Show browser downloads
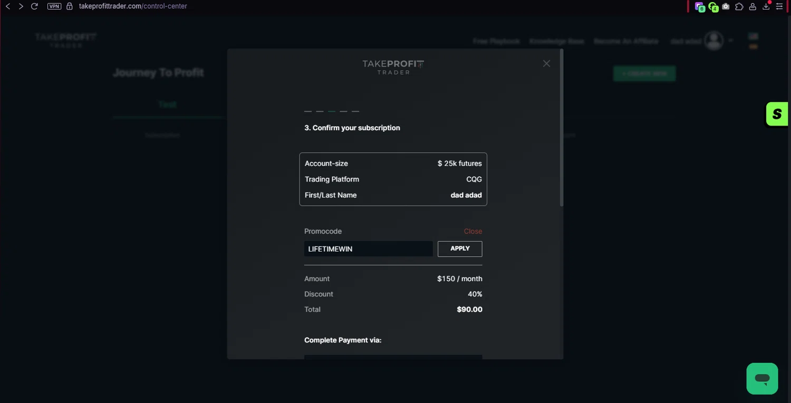Screen dimensions: 791x403 click(x=766, y=6)
